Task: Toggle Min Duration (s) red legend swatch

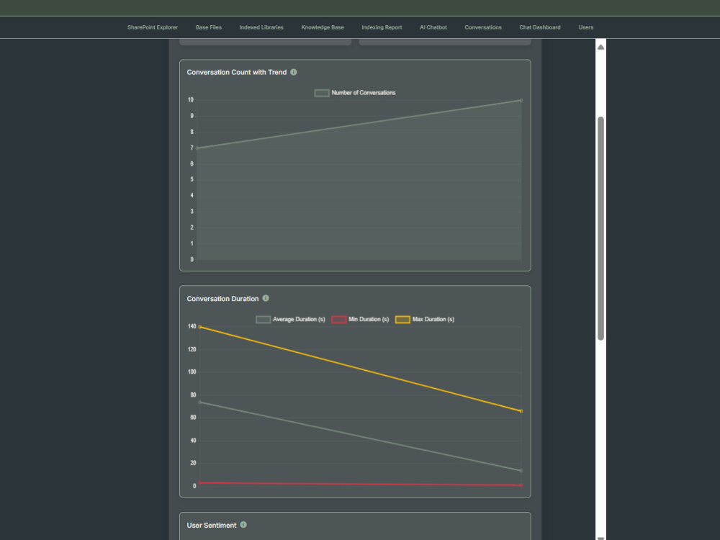Action: [x=339, y=320]
